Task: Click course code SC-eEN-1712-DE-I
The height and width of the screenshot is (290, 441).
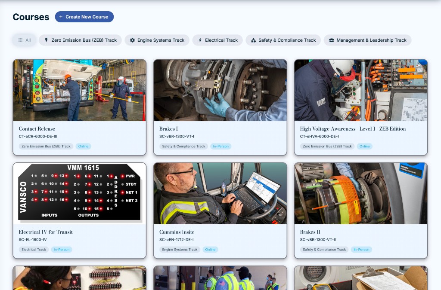Action: 176,239
